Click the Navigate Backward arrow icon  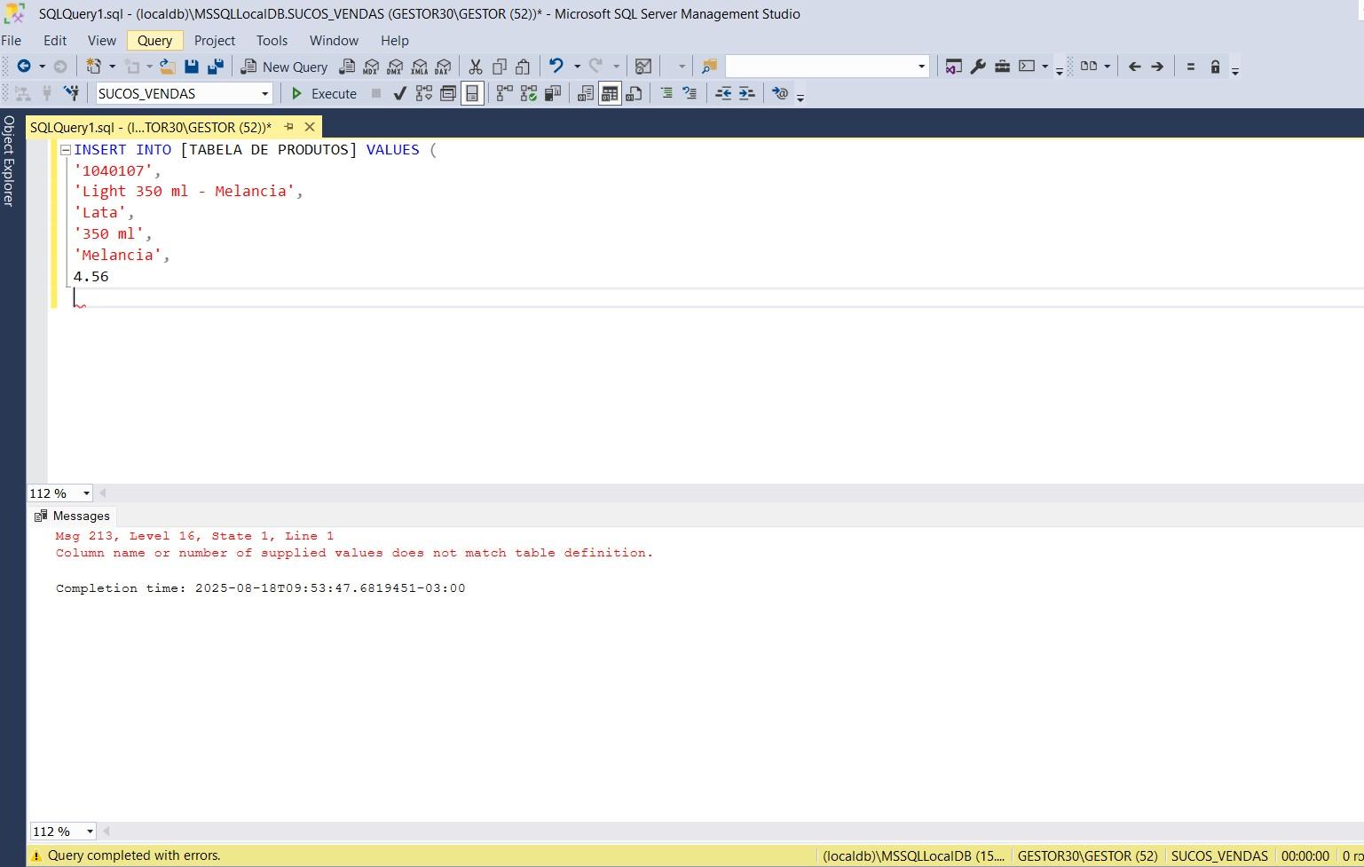click(x=24, y=67)
